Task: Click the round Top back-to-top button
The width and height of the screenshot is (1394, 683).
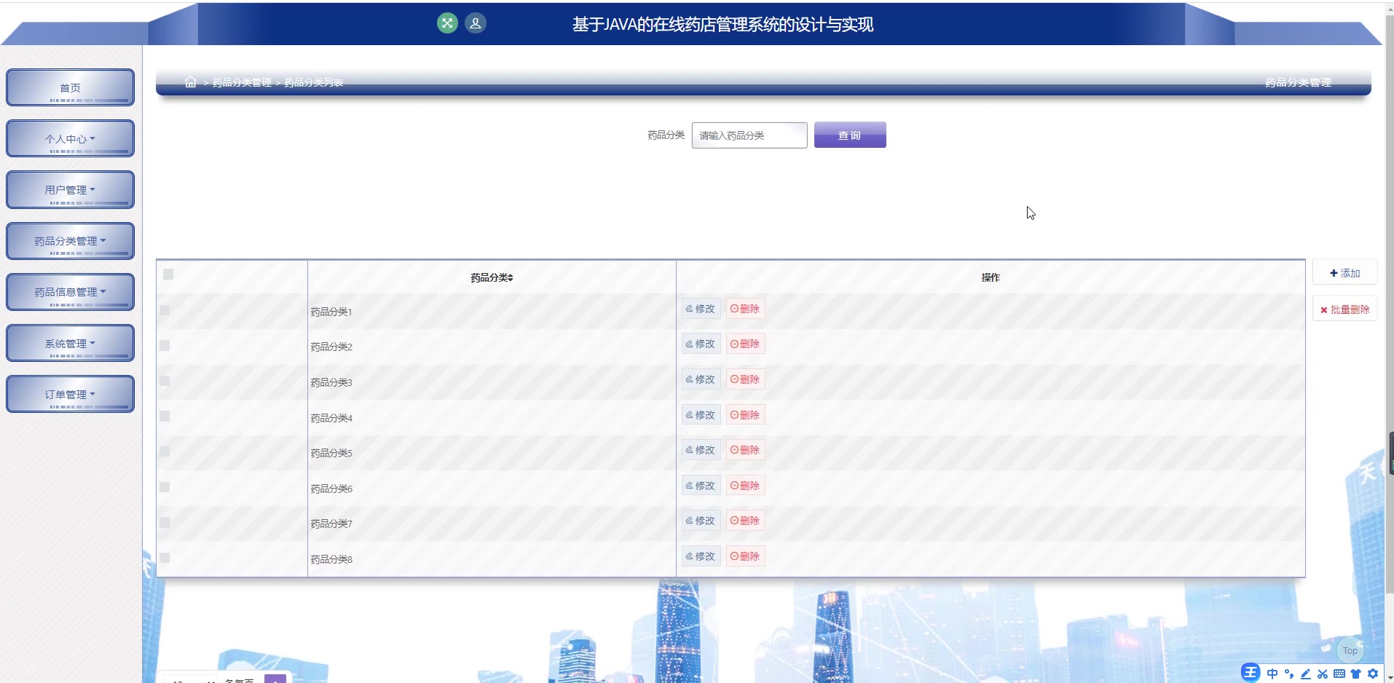Action: pos(1350,650)
